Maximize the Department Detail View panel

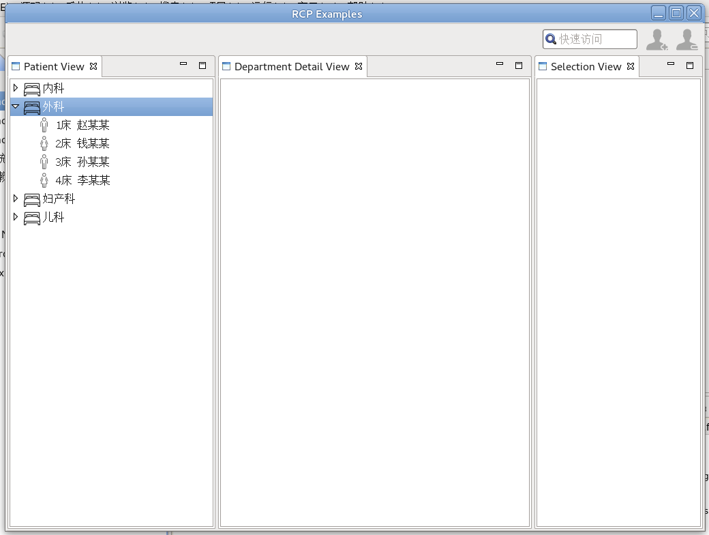click(x=519, y=66)
